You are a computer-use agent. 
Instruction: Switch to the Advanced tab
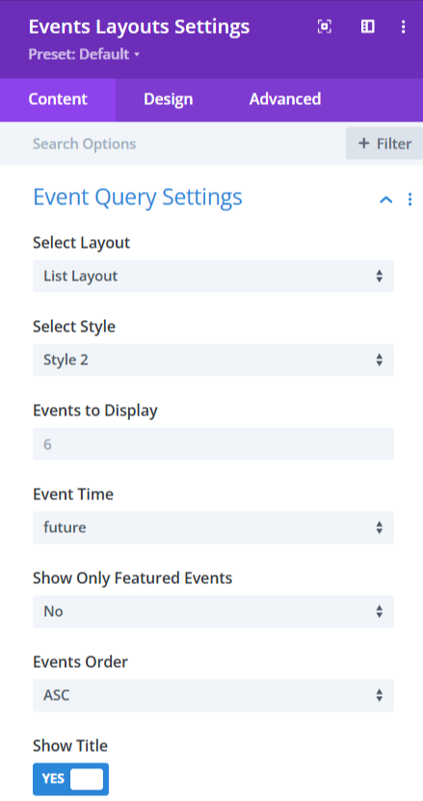285,99
